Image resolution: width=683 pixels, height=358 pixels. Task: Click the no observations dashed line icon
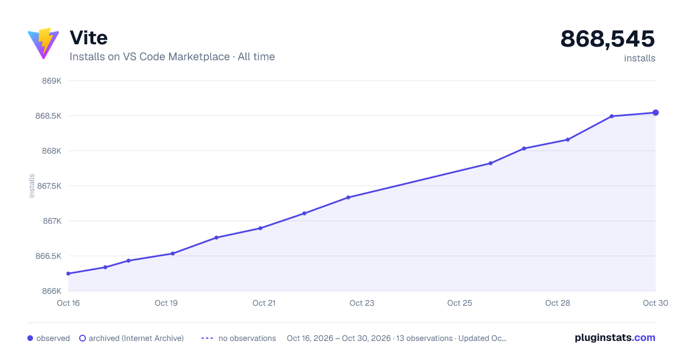pyautogui.click(x=207, y=338)
